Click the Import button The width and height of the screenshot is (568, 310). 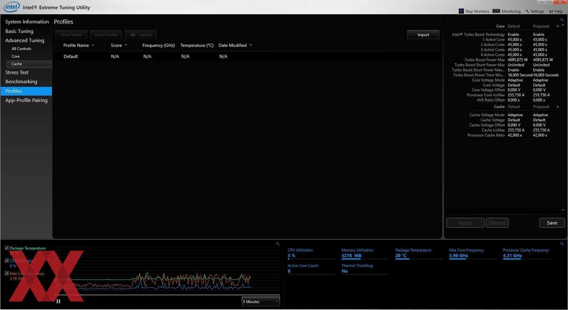423,35
